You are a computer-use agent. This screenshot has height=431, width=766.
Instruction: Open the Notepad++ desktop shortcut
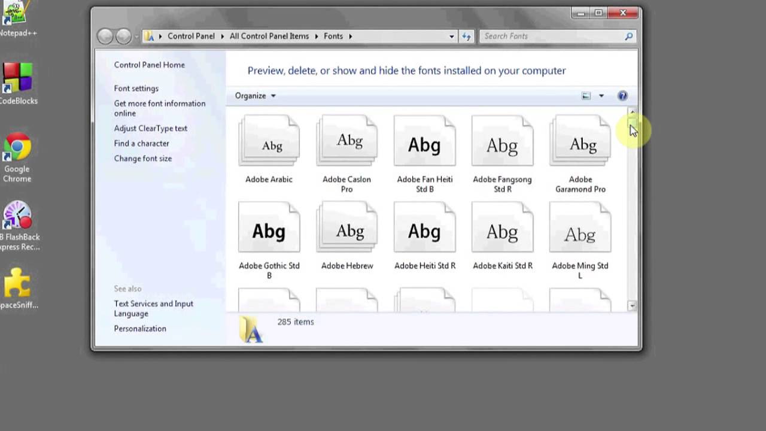(x=16, y=19)
